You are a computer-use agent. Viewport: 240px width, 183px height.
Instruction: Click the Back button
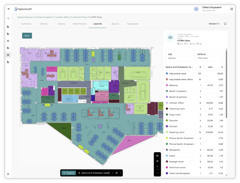pyautogui.click(x=27, y=35)
